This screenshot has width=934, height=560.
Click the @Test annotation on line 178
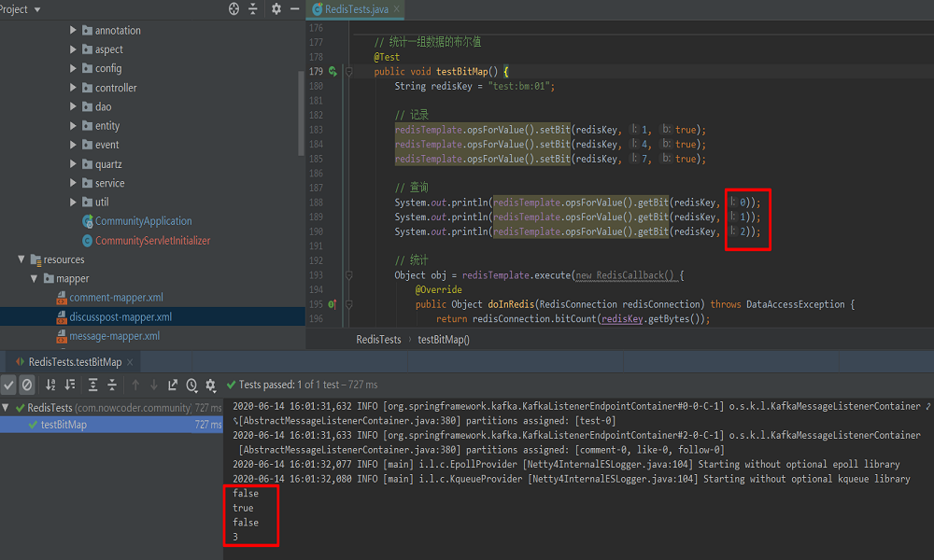(x=387, y=57)
